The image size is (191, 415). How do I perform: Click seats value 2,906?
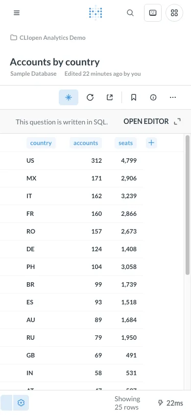[129, 178]
